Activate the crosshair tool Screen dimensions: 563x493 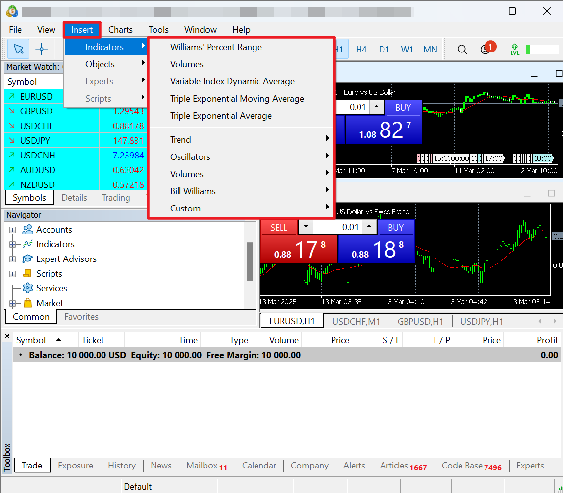42,49
